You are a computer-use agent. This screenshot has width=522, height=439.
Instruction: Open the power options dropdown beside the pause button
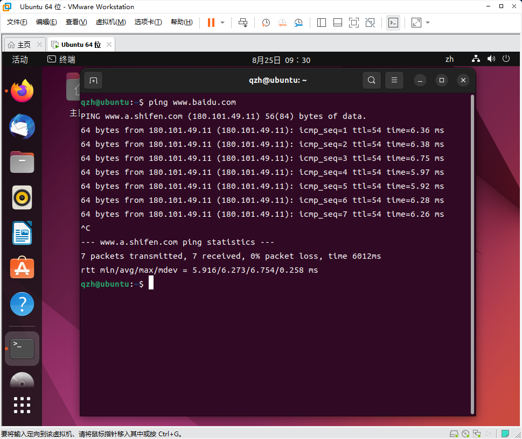(222, 23)
